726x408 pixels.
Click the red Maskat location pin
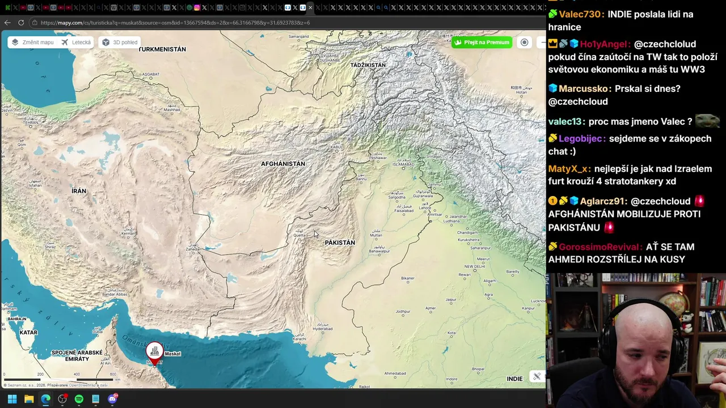154,354
